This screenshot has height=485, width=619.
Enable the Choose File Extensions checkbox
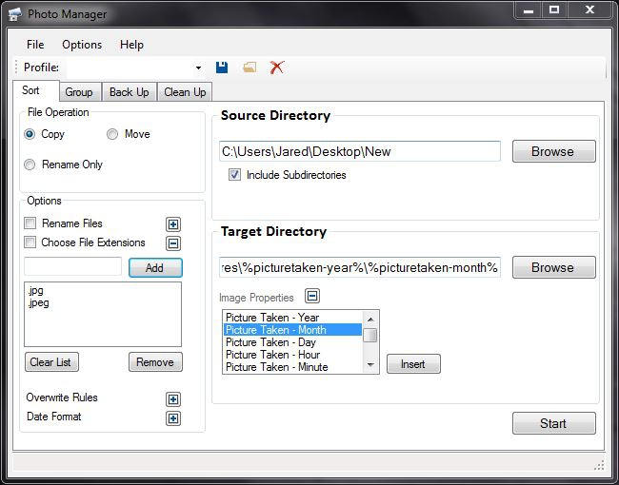click(x=30, y=242)
